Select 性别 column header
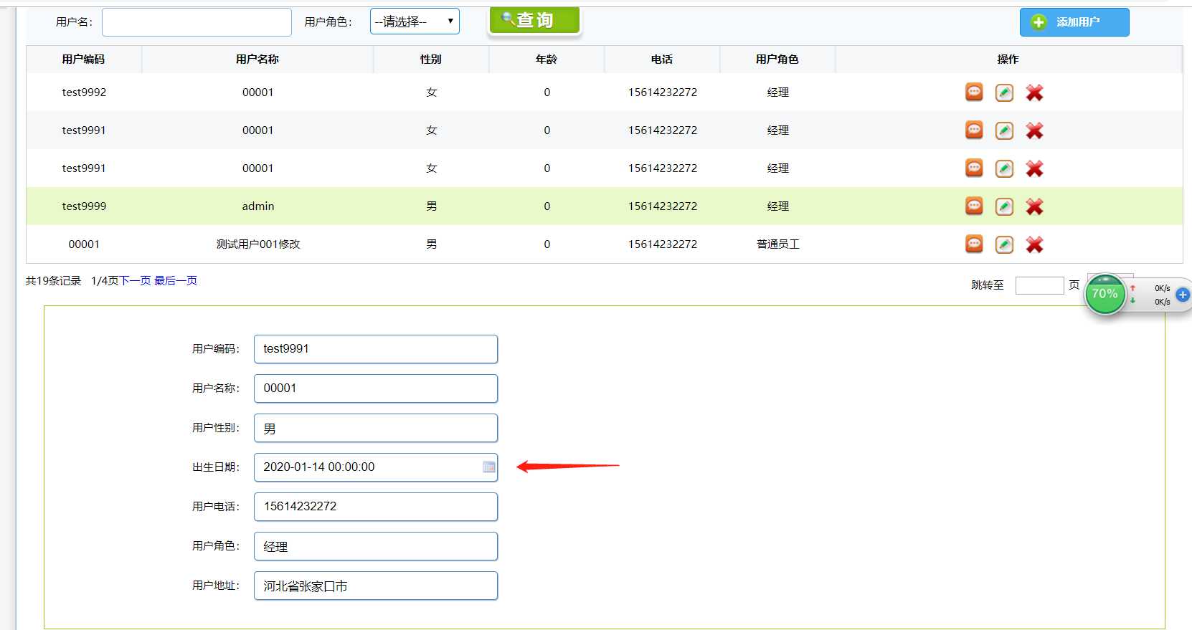 431,59
